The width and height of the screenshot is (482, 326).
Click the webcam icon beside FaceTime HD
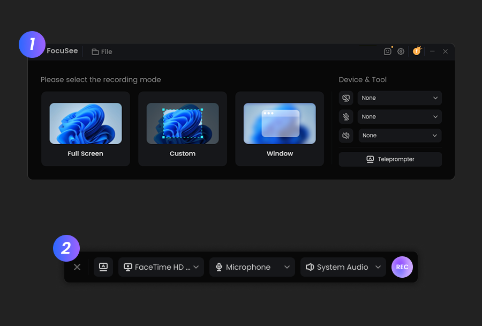pyautogui.click(x=128, y=267)
